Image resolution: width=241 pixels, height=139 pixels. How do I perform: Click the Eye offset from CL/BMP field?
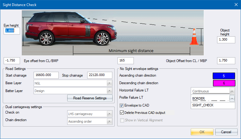tap(12, 61)
